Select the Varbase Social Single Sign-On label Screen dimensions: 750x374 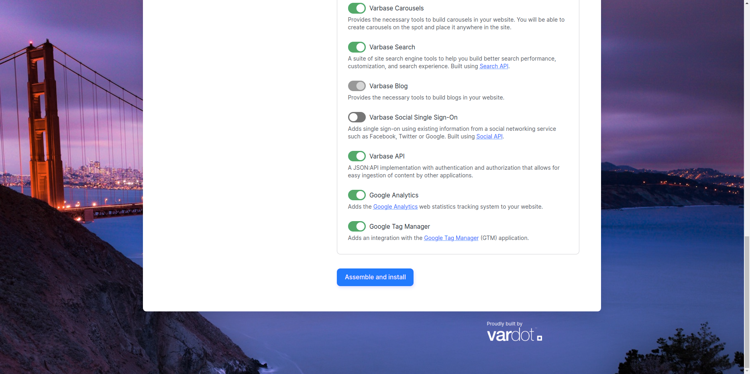pos(413,117)
